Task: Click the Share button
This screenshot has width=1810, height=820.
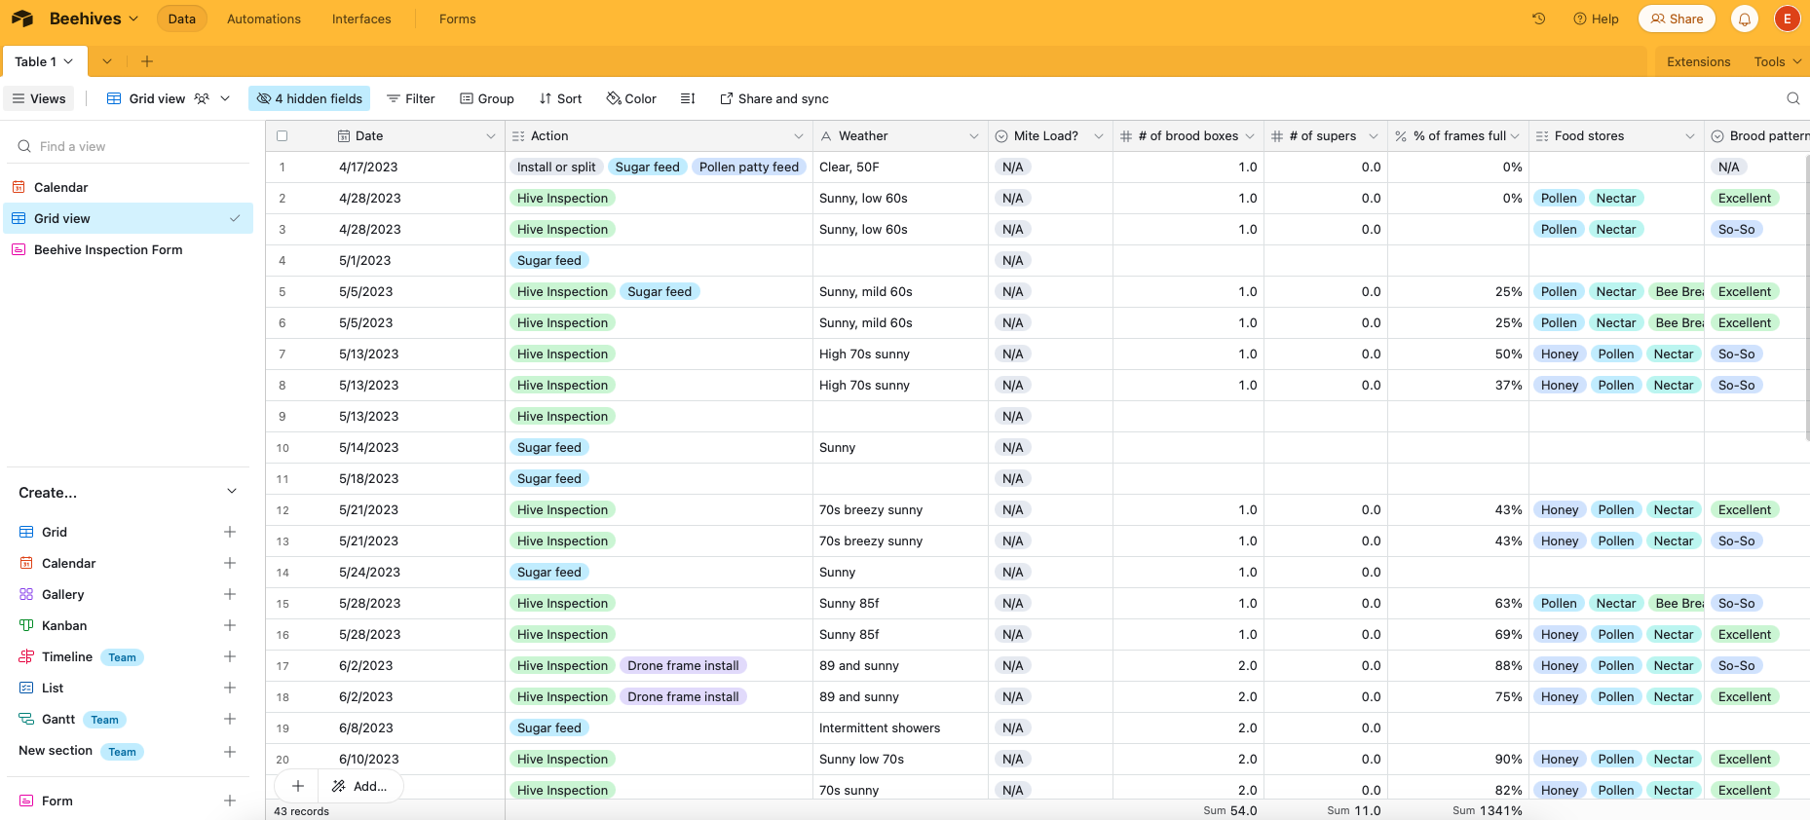Action: [x=1677, y=19]
